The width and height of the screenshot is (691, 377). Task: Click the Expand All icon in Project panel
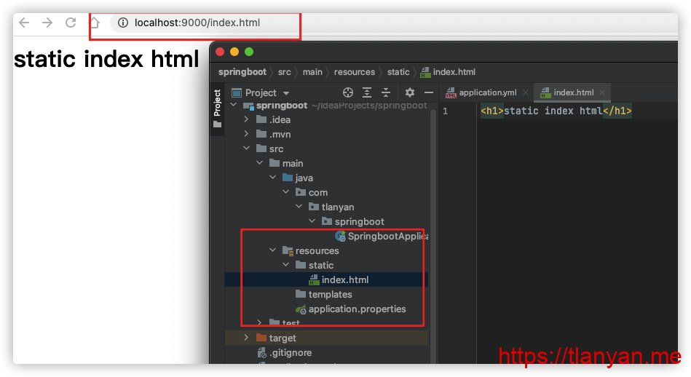[367, 92]
